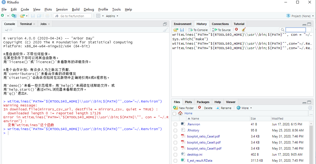Image resolution: width=316 pixels, height=164 pixels.
Task: Check the boxplot_ratio_CaseIII.pdf checkbox
Action: (x=175, y=148)
